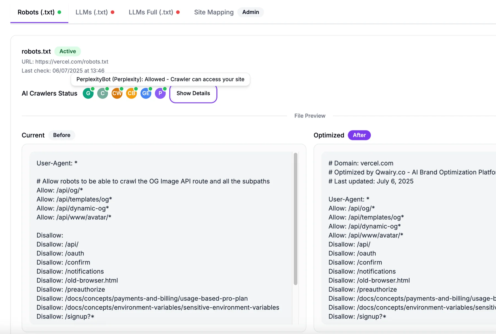Click the purple P PerplexityBot icon
The width and height of the screenshot is (496, 334).
click(x=160, y=93)
